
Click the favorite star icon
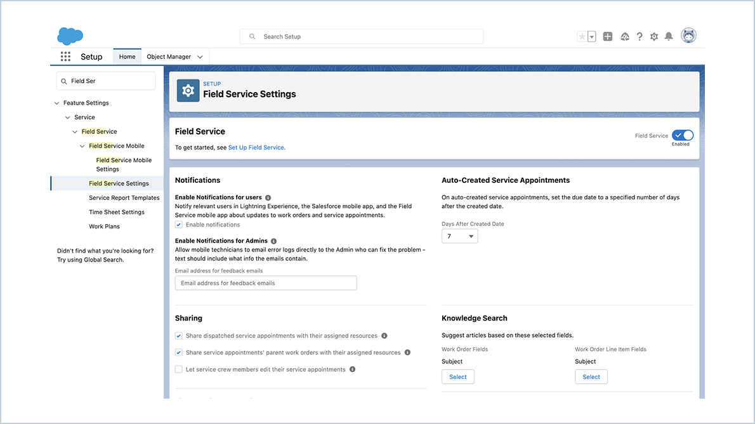click(582, 36)
